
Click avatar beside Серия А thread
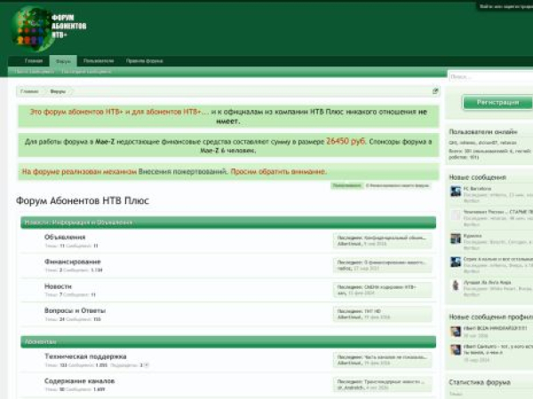coord(456,262)
